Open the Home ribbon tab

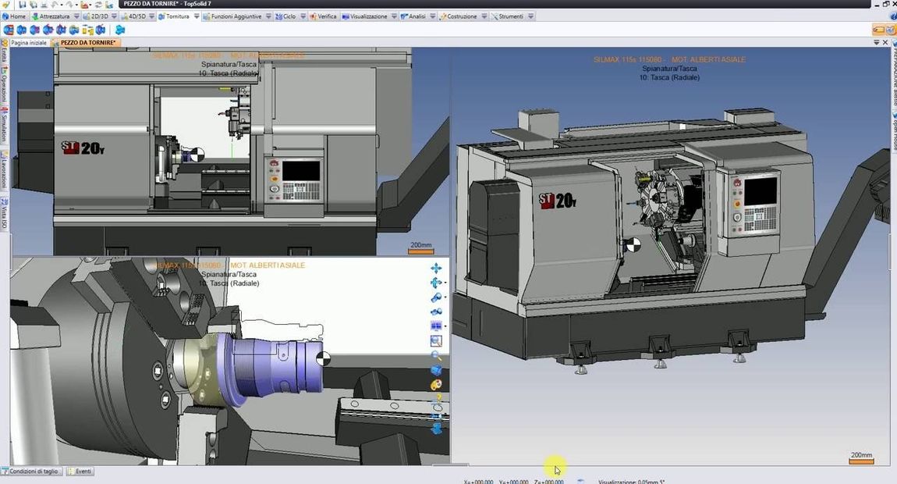coord(14,16)
